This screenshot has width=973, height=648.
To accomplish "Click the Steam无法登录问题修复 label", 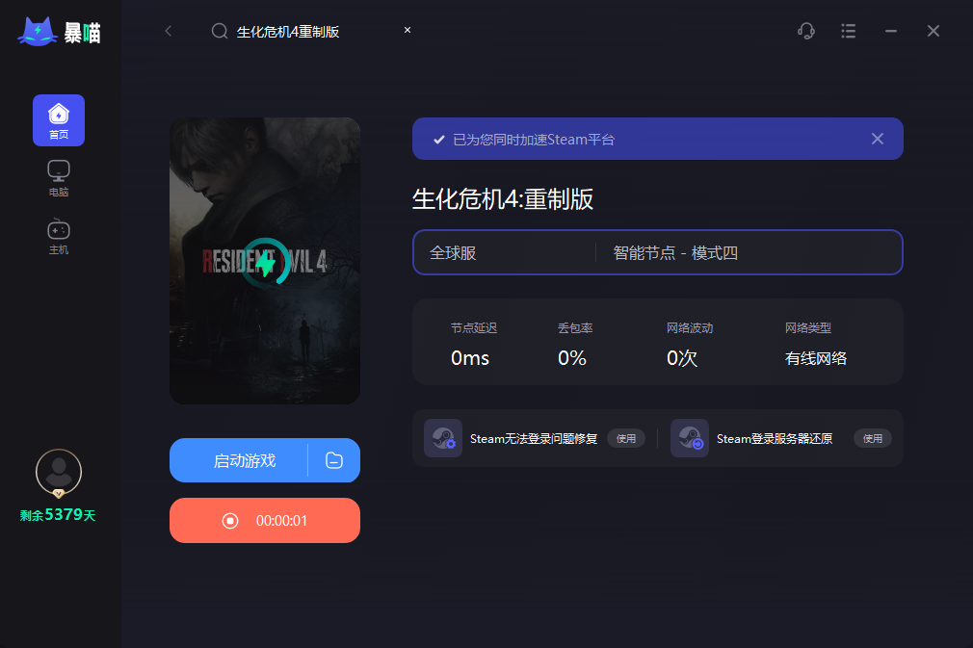I will point(534,438).
